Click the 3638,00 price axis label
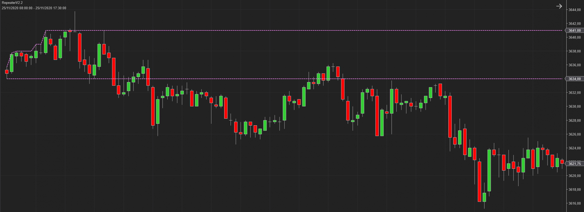 [575, 51]
